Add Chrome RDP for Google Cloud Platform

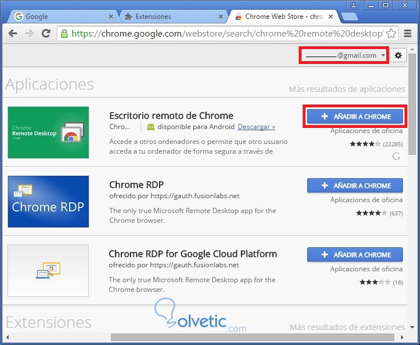click(x=355, y=255)
